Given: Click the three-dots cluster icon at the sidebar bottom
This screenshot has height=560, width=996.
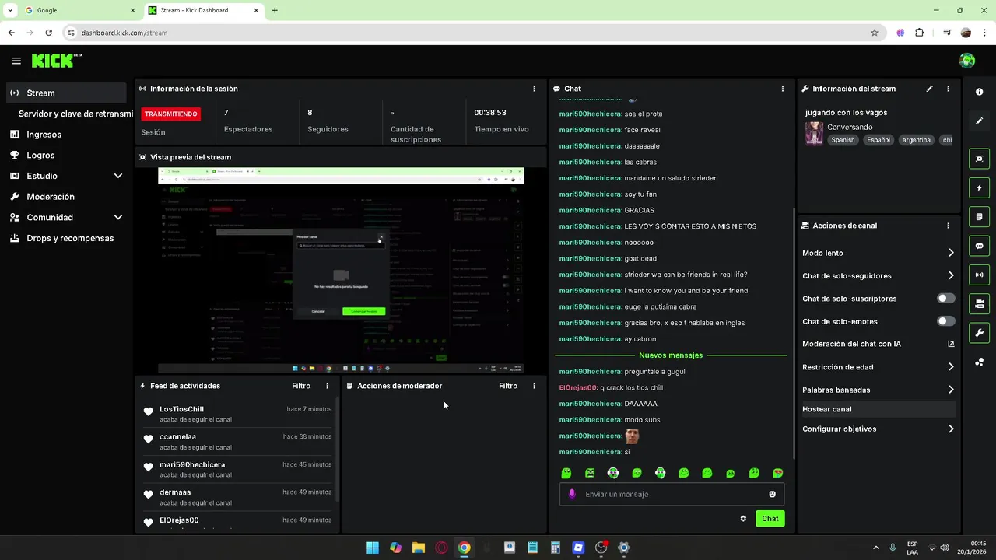Looking at the screenshot, I should click(979, 362).
